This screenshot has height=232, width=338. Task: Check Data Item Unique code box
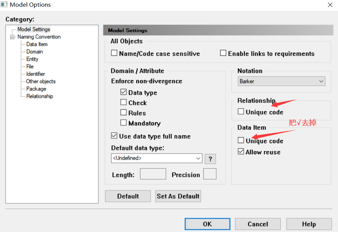point(241,140)
